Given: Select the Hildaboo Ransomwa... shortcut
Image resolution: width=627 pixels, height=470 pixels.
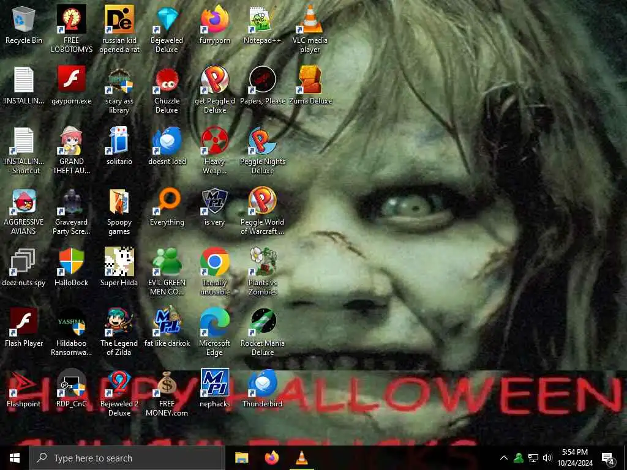Looking at the screenshot, I should point(71,322).
